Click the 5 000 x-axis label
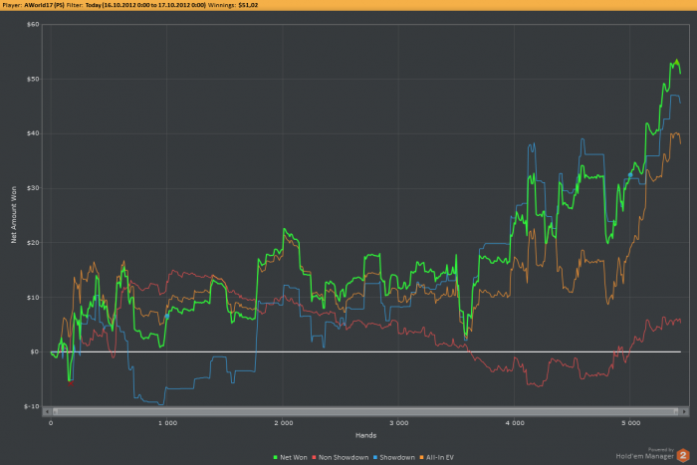Viewport: 697px width, 465px height. 630,423
